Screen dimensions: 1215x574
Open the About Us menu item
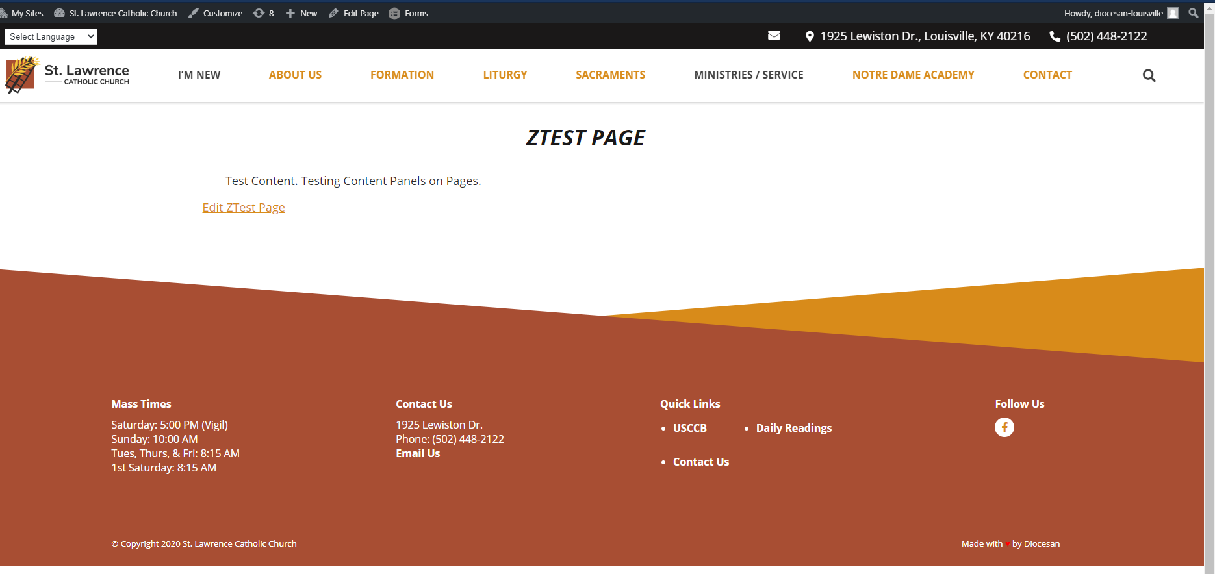pyautogui.click(x=295, y=75)
